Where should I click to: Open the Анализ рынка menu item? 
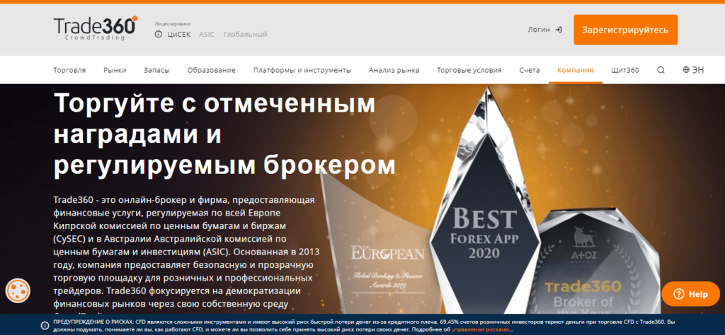[394, 70]
